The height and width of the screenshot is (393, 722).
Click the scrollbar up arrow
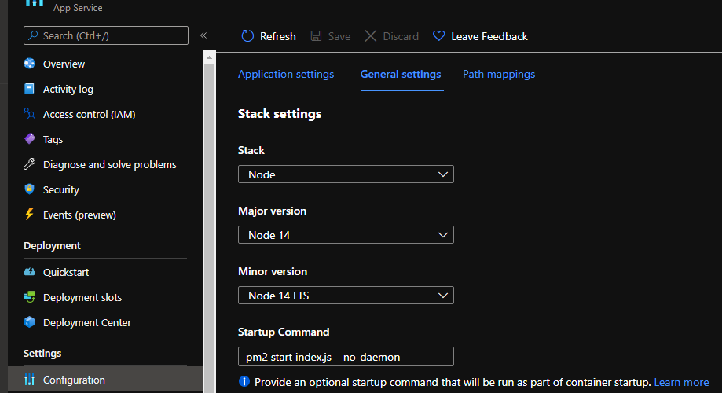(209, 57)
